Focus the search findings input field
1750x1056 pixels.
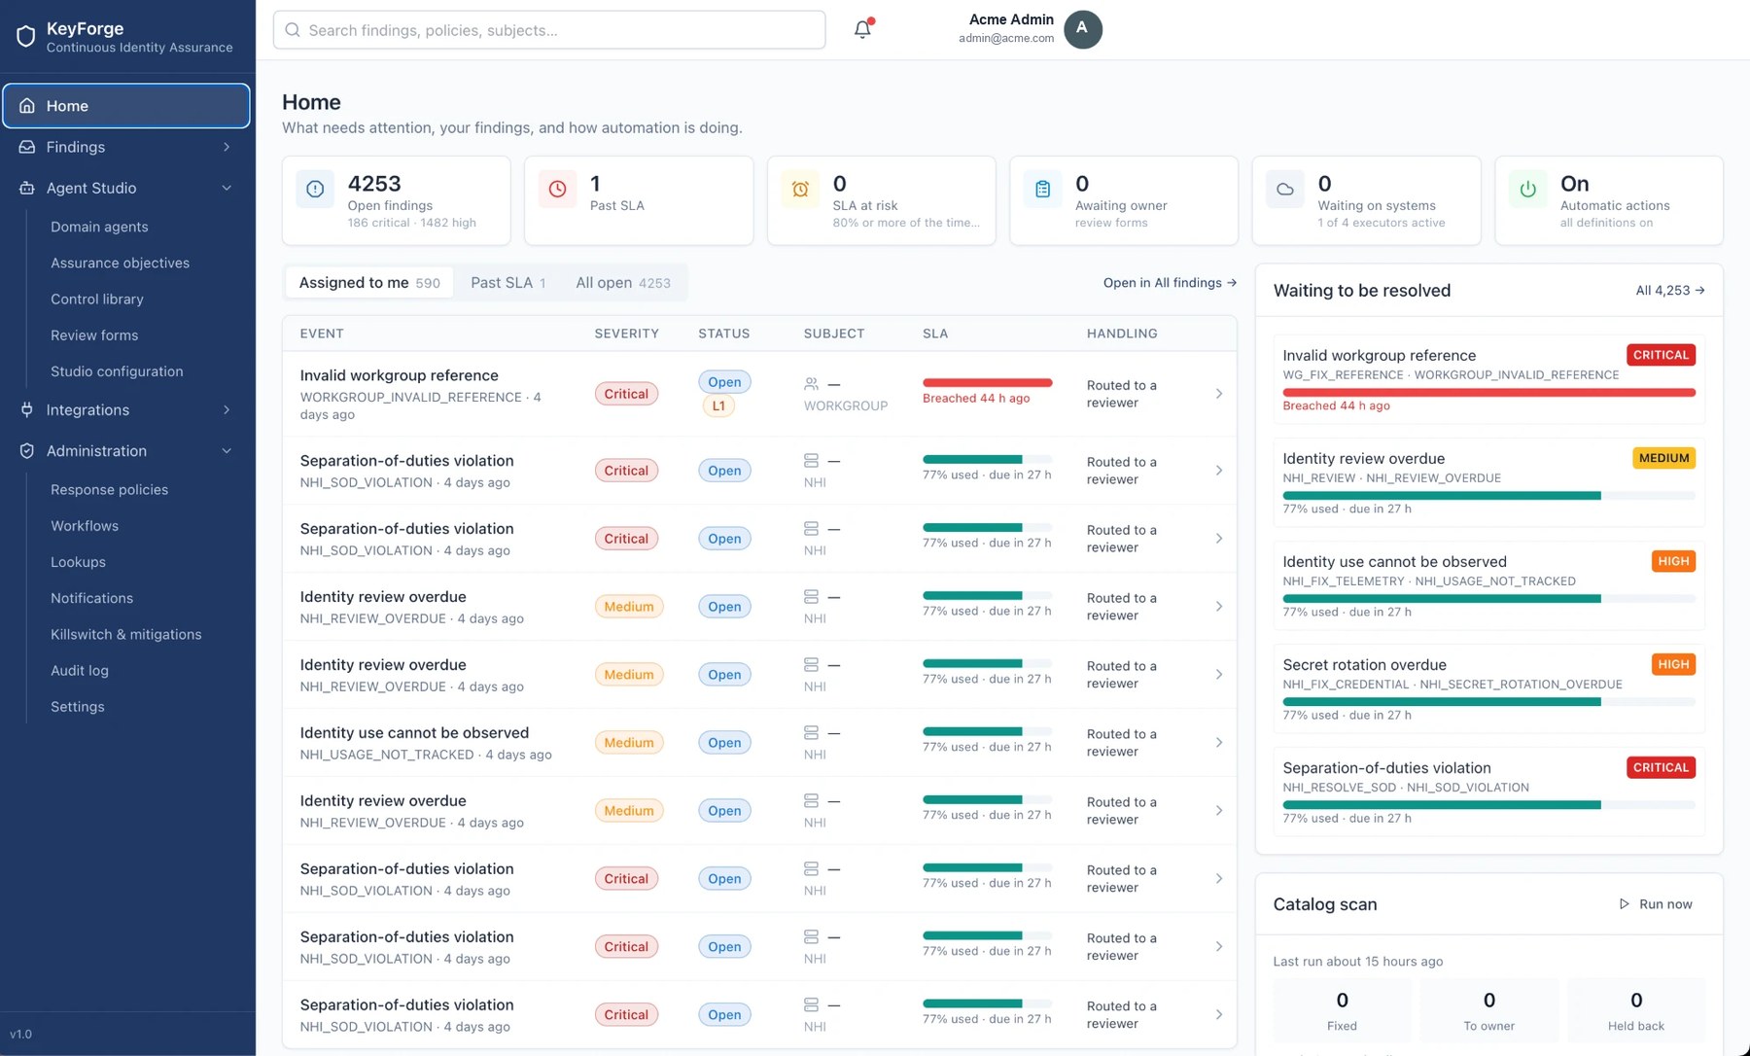click(x=549, y=30)
